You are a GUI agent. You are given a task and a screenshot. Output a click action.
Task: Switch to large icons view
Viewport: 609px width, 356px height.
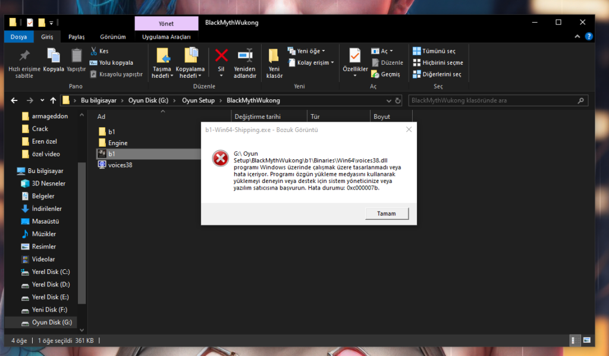click(587, 341)
